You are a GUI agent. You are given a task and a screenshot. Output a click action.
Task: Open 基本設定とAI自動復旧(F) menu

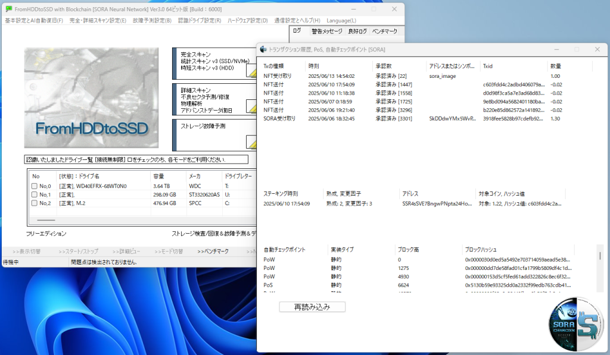(34, 21)
